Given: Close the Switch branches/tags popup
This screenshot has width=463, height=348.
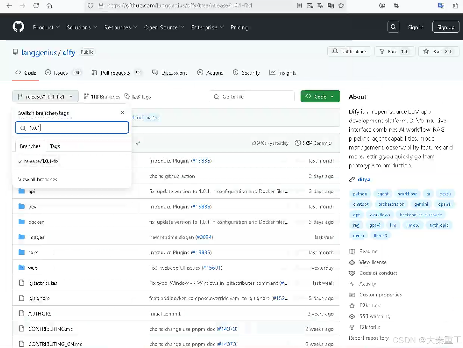Looking at the screenshot, I should pos(123,112).
